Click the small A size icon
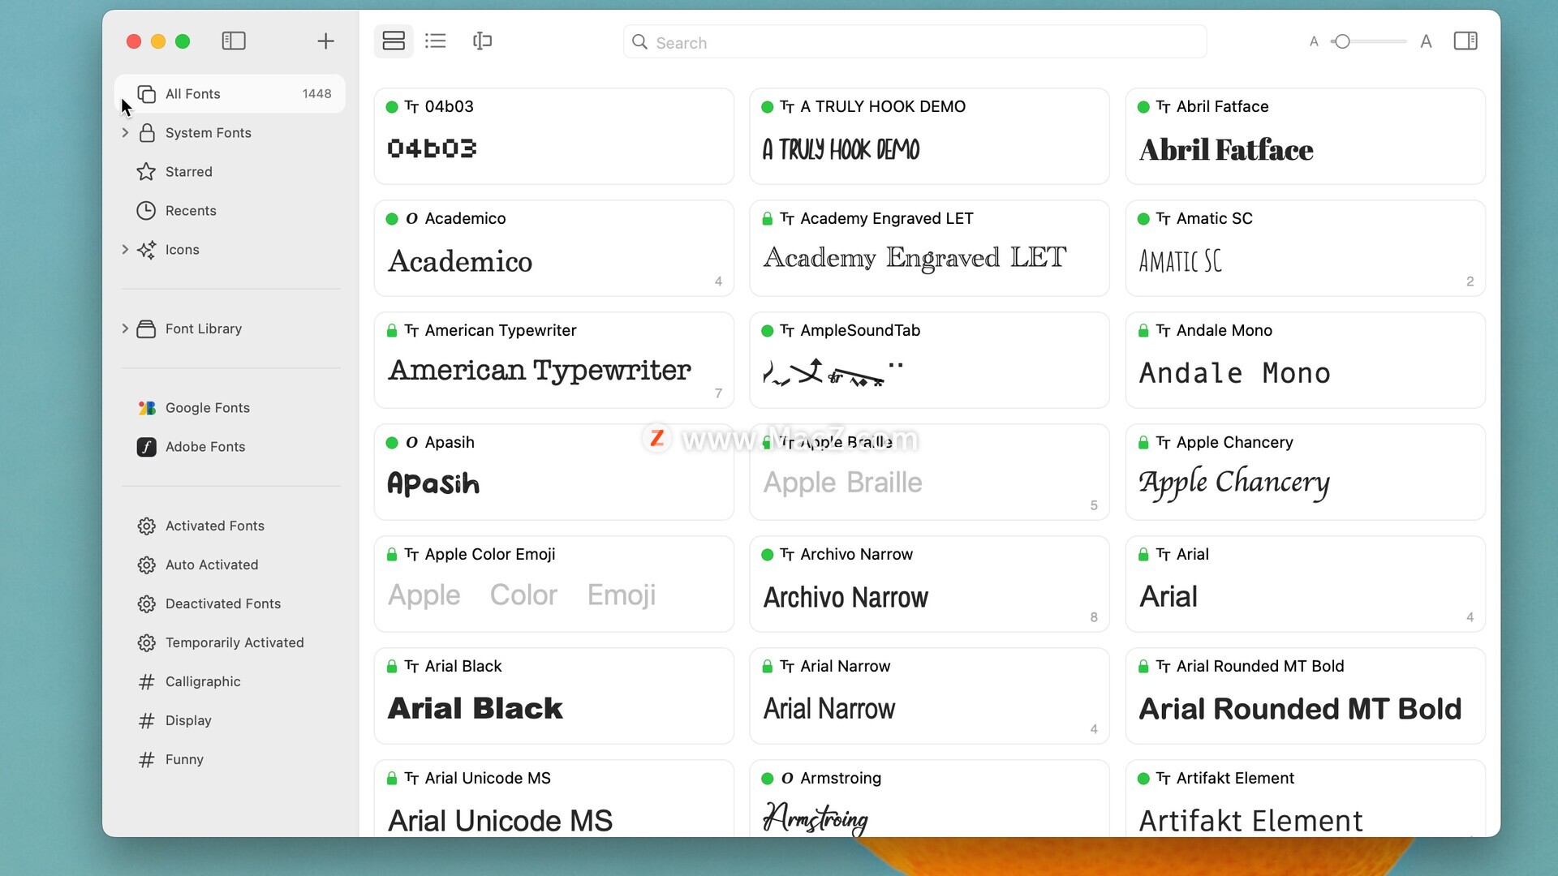1558x876 pixels. (1314, 41)
